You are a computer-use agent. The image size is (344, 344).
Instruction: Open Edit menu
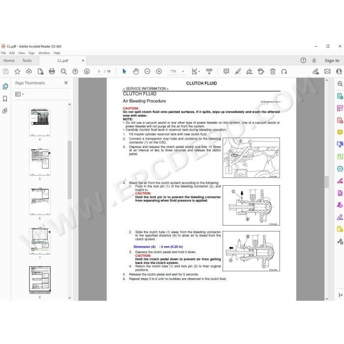point(12,53)
